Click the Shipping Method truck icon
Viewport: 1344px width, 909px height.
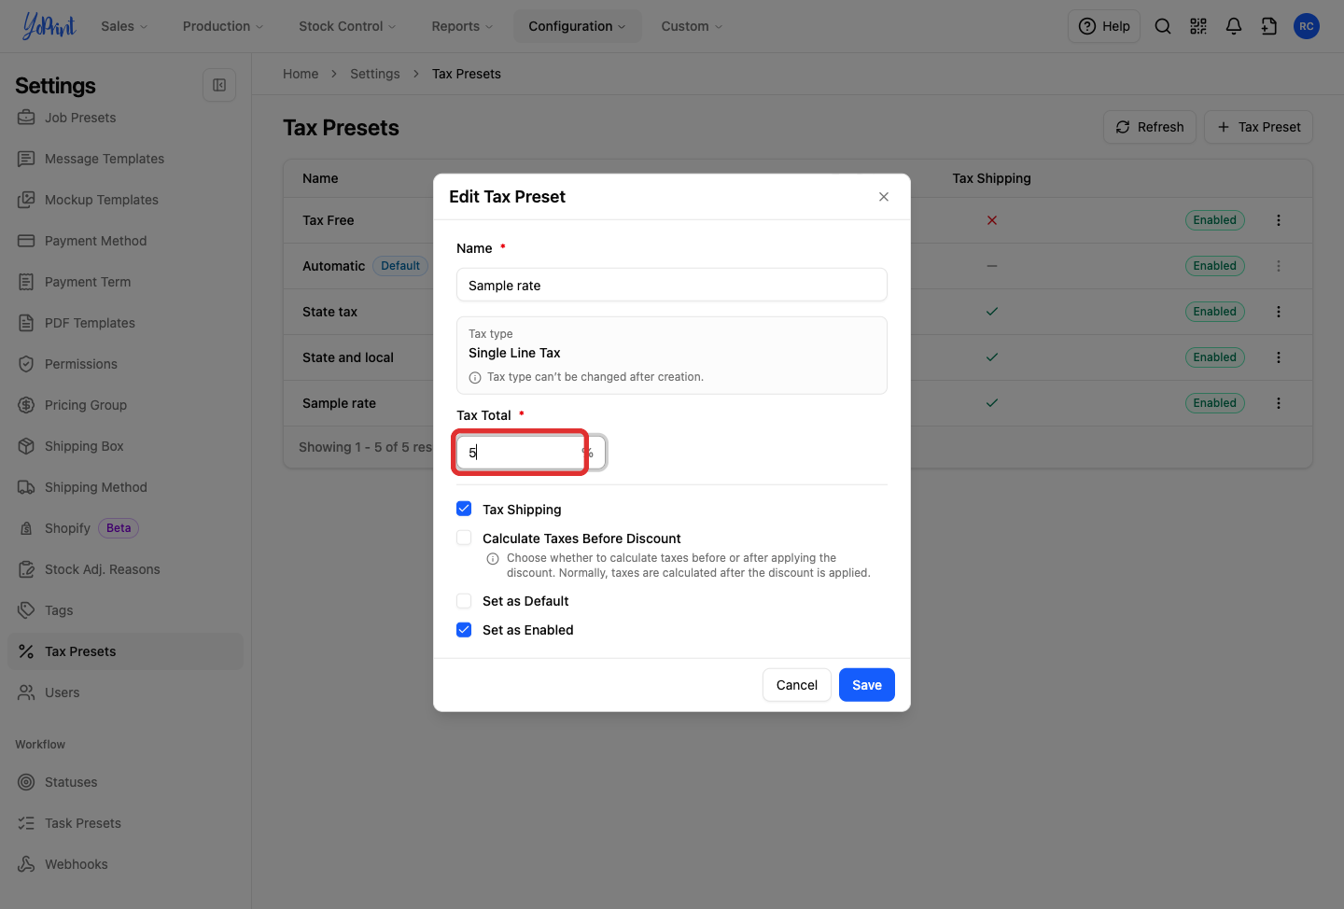tap(26, 487)
